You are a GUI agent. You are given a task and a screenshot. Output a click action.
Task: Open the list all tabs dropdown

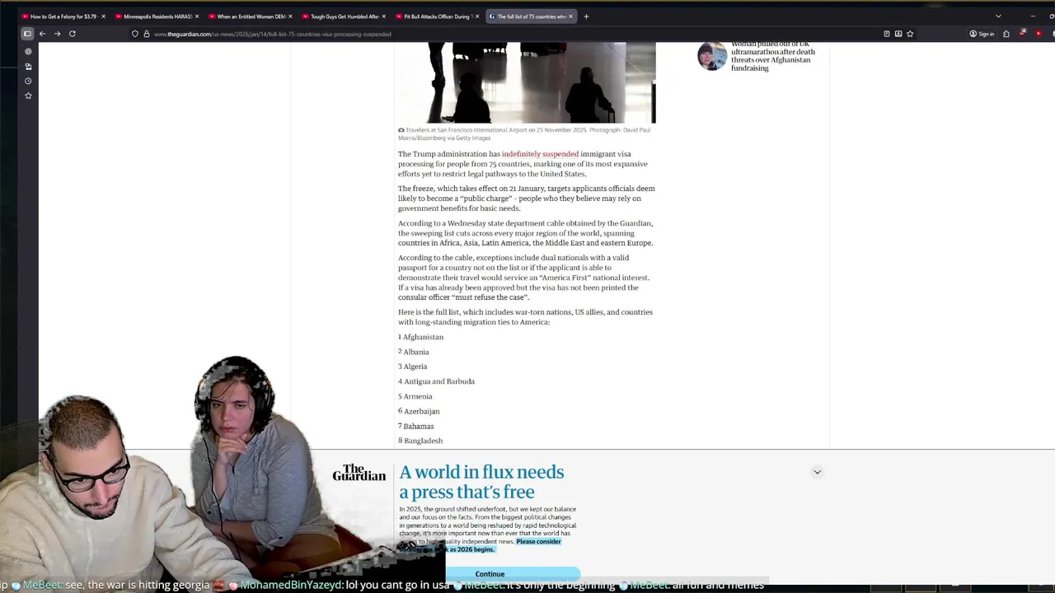(998, 16)
